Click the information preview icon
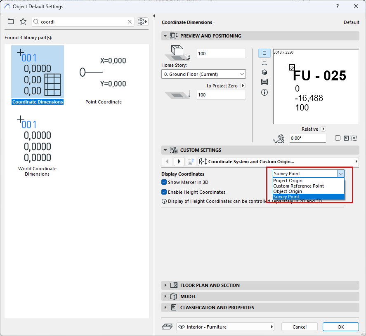This screenshot has height=336, width=366. (264, 92)
